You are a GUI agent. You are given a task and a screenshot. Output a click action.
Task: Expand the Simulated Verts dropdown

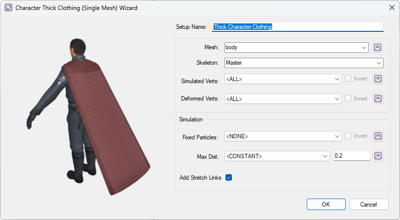pyautogui.click(x=283, y=79)
